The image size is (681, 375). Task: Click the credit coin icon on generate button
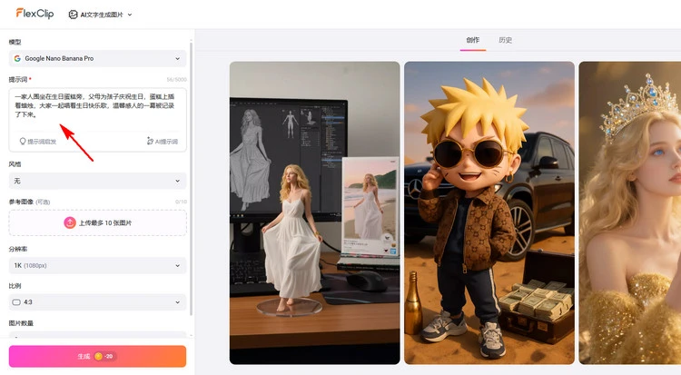pos(98,357)
